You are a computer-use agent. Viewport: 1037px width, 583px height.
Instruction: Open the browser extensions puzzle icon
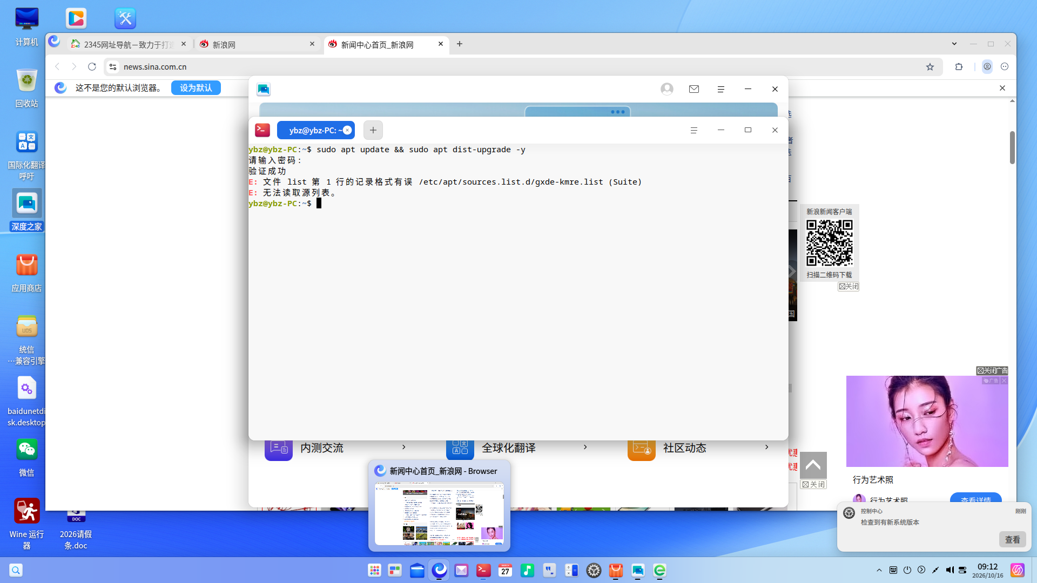pos(959,66)
